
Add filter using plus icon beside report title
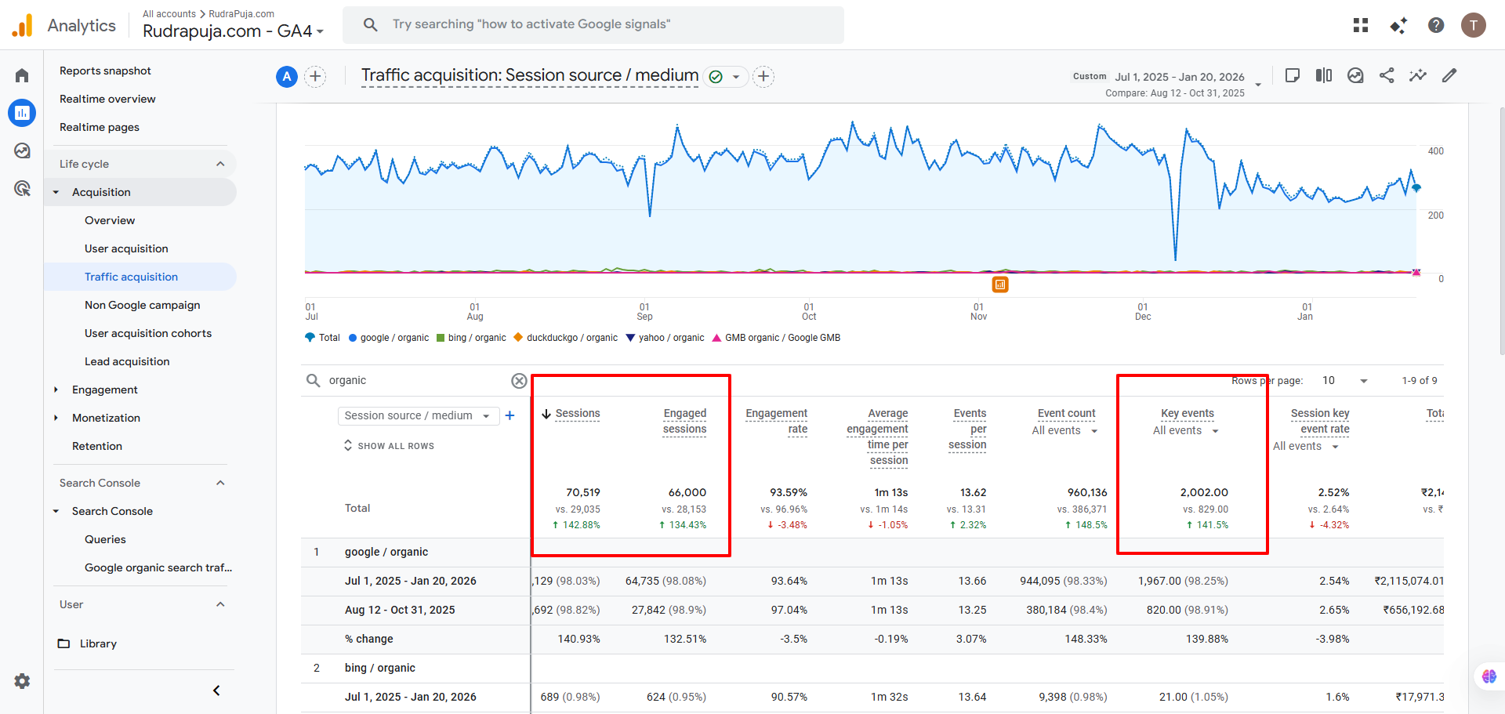coord(763,76)
